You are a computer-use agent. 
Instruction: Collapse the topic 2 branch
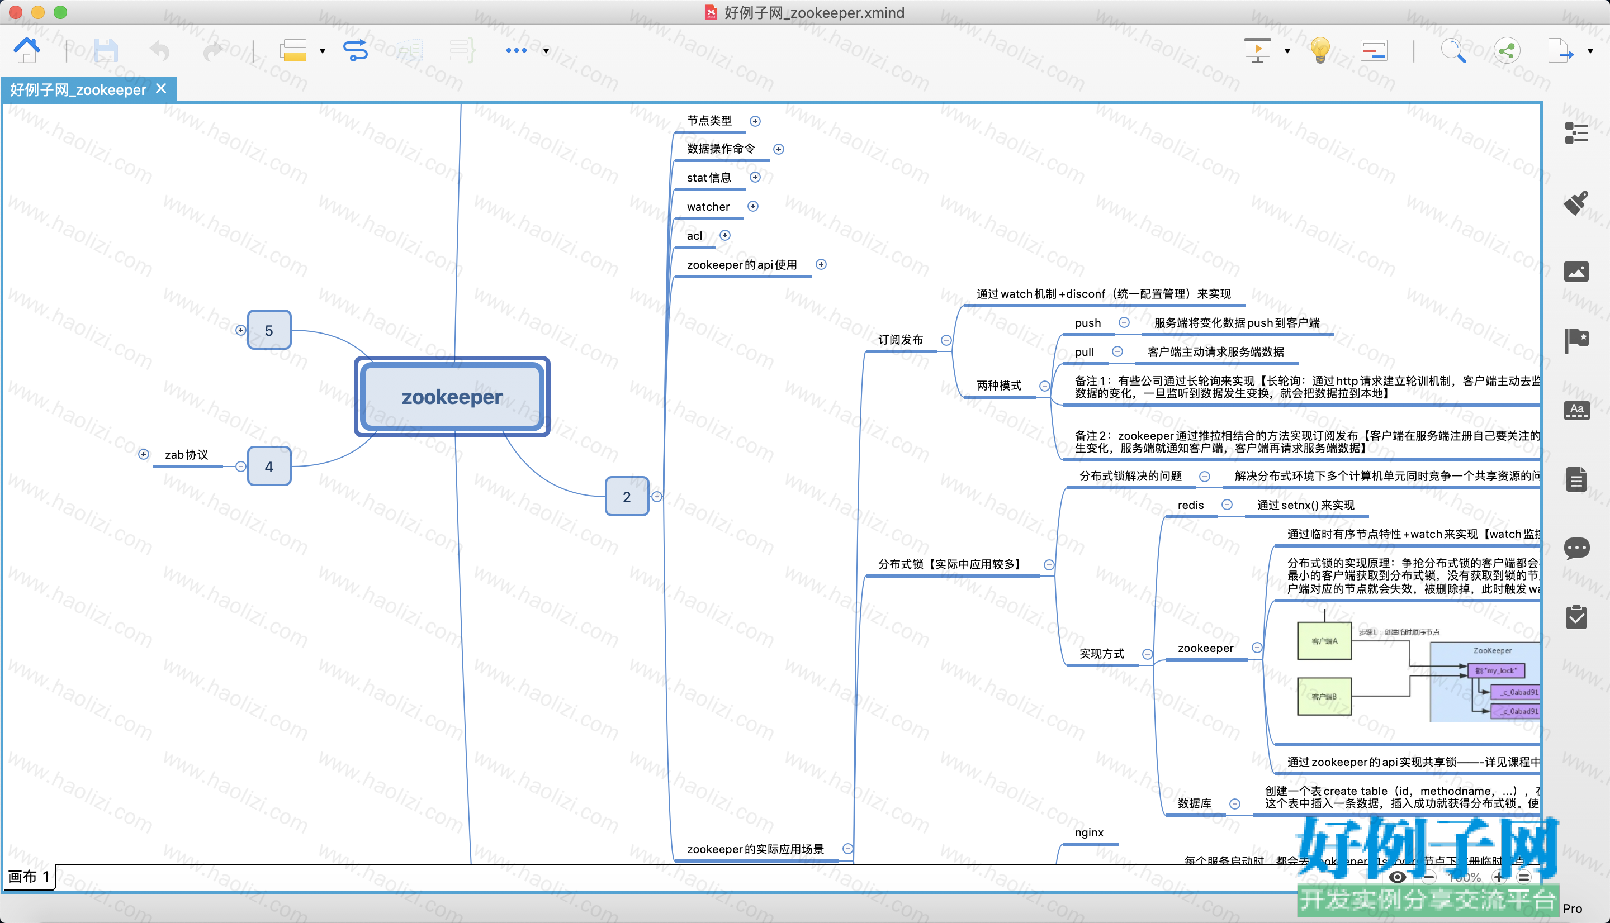click(657, 496)
